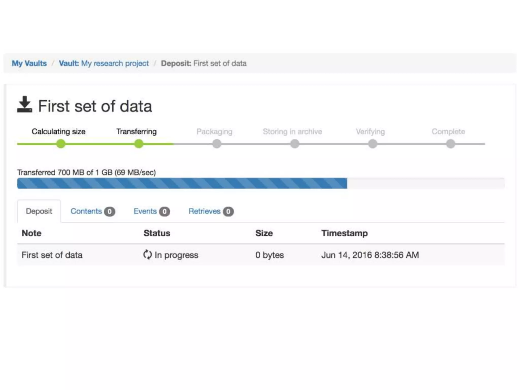Open Vault: My research project link
The image size is (520, 390).
point(104,63)
